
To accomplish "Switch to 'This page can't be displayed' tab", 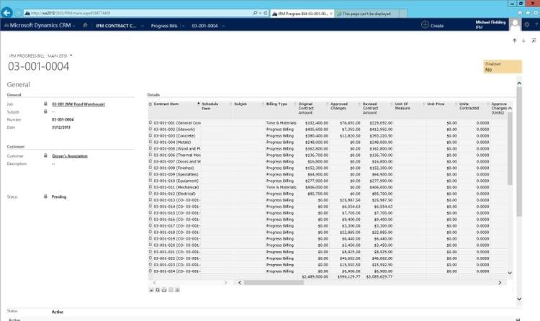I will [366, 14].
